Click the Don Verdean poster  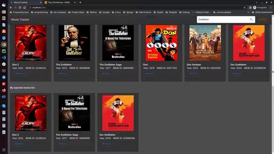tap(205, 43)
